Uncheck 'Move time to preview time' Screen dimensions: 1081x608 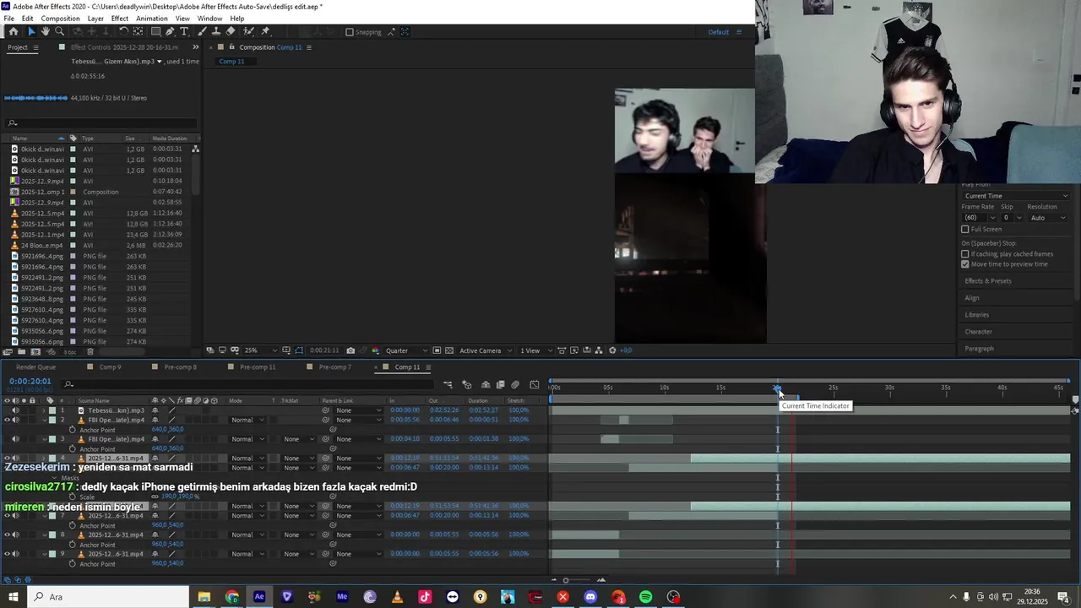click(x=965, y=264)
